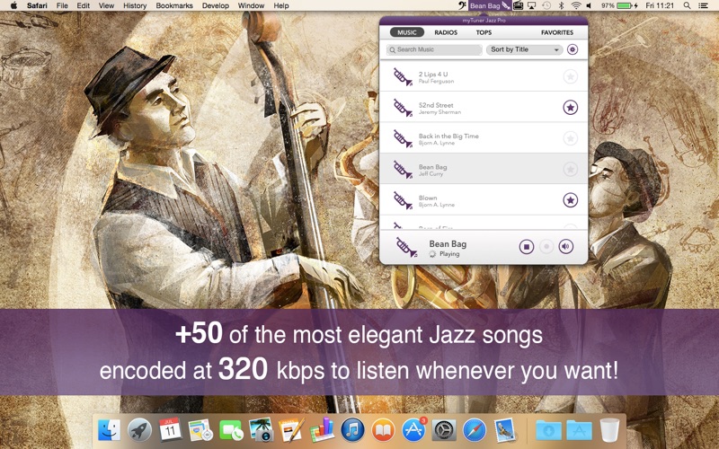Open Notification Center
This screenshot has height=449, width=719.
[x=703, y=5]
